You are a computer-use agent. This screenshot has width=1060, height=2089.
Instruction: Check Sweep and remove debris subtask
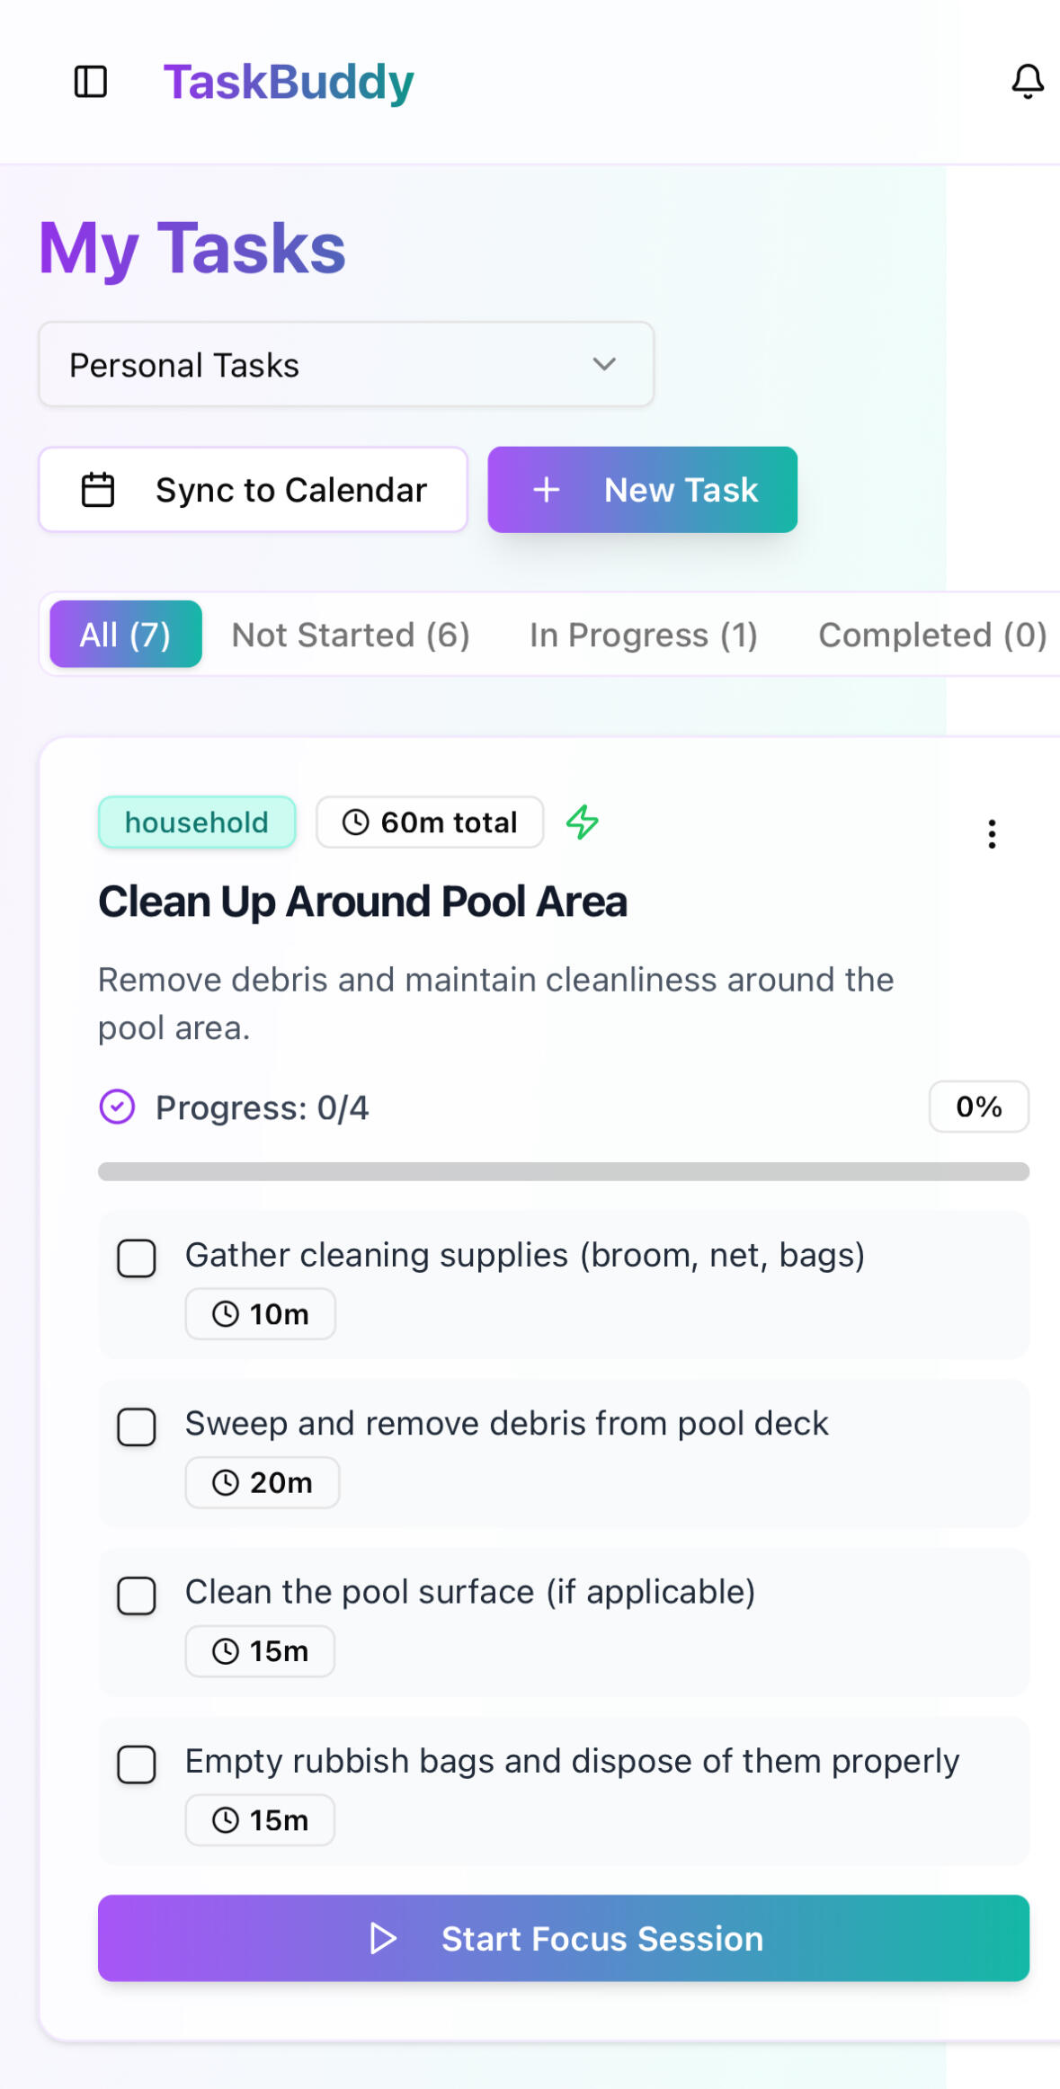click(x=137, y=1427)
